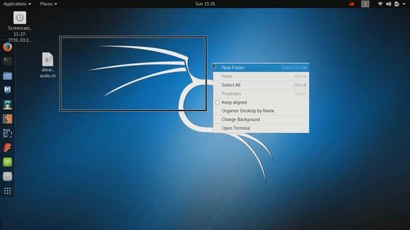Click the battery status icon
Image resolution: width=410 pixels, height=230 pixels.
397,4
